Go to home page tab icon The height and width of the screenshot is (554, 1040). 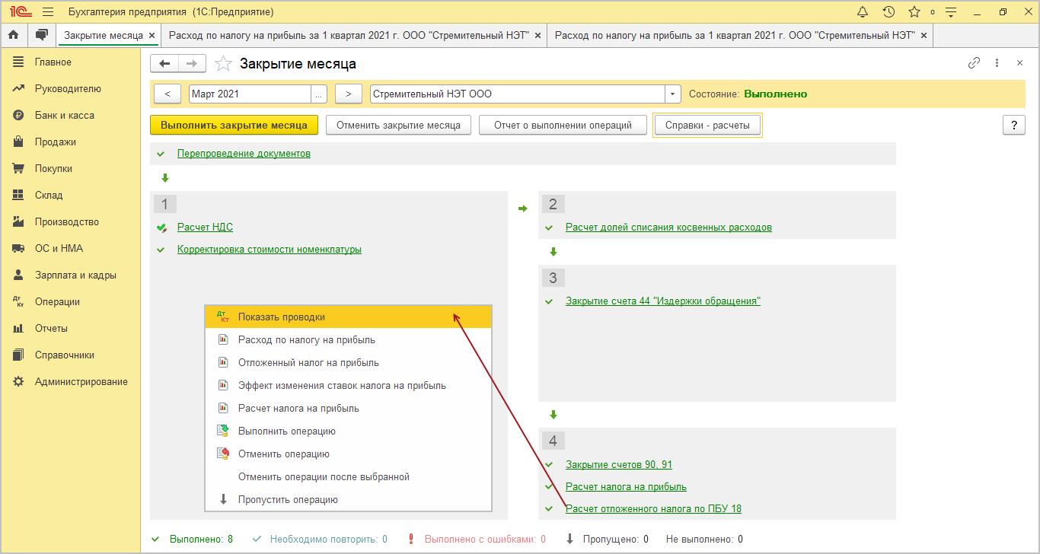(x=13, y=35)
